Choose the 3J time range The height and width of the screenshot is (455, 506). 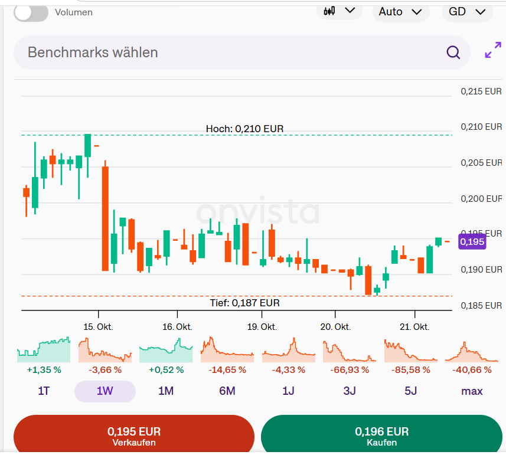coord(350,391)
